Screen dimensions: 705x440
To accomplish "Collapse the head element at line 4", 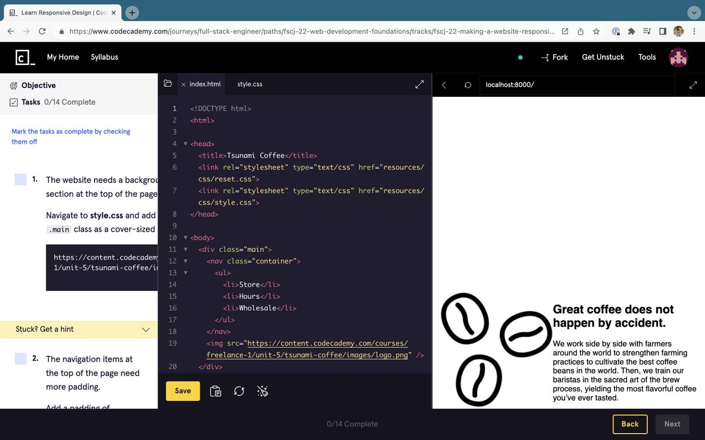I will click(x=186, y=144).
